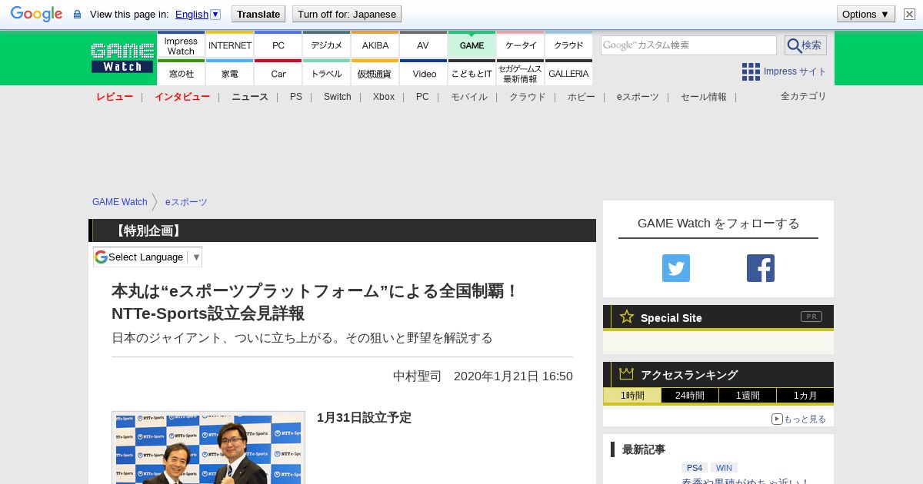Click the GAME Watch logo

[122, 58]
